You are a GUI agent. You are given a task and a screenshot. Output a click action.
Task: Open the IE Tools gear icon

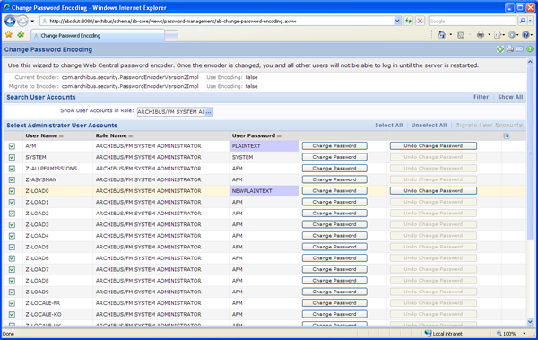point(512,35)
